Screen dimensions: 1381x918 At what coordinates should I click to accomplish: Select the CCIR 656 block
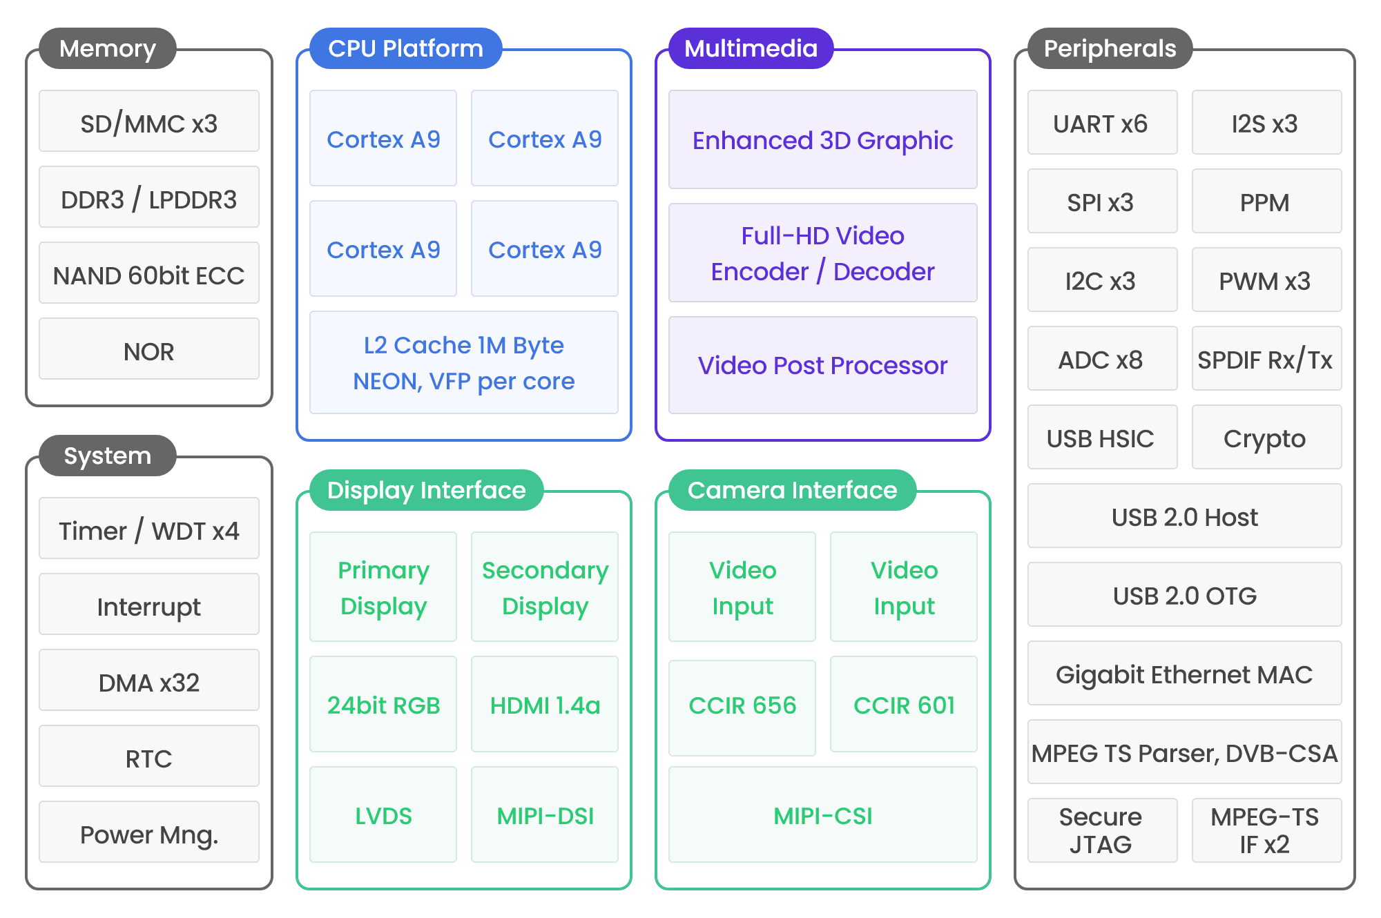(742, 706)
